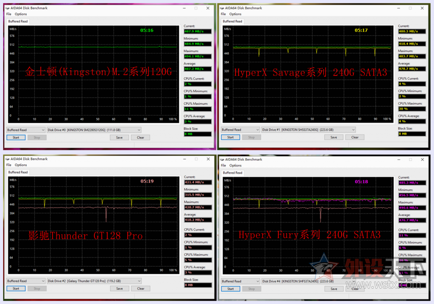Click Stop in SHFS37A240G window
The width and height of the screenshot is (434, 304).
click(251, 289)
